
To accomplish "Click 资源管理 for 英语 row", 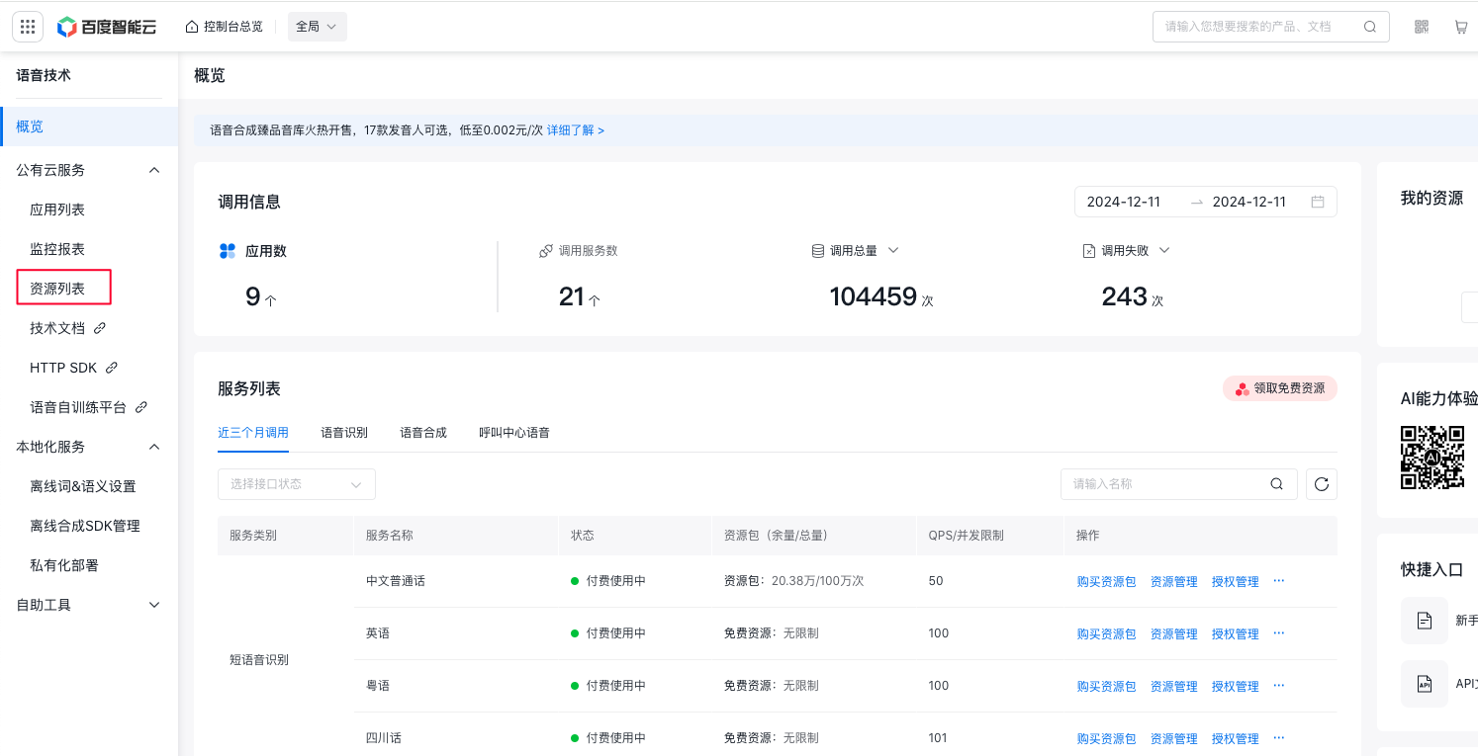I will [x=1174, y=633].
